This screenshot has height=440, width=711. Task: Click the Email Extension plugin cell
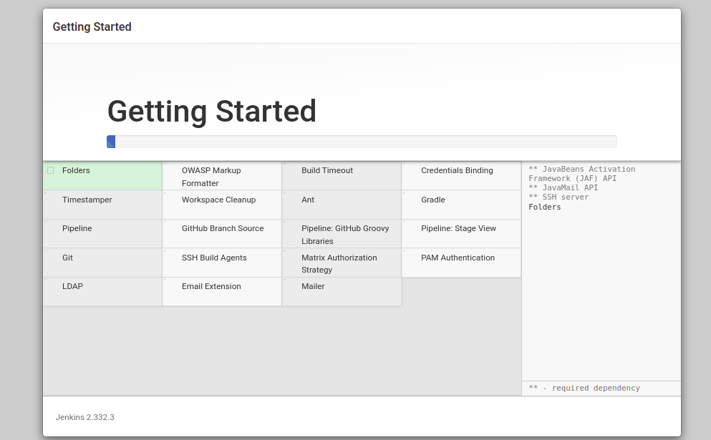click(222, 292)
